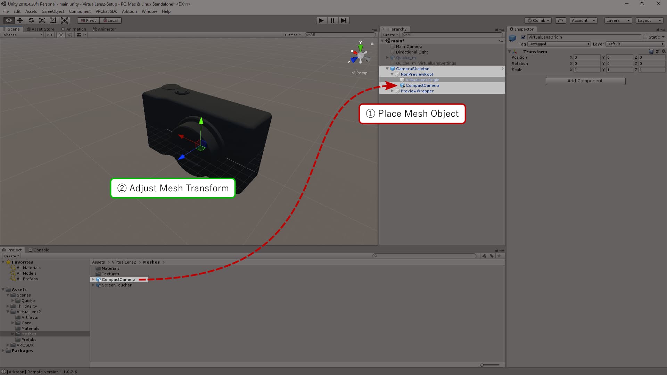Click the Scale Y input field
667x375 pixels.
619,70
